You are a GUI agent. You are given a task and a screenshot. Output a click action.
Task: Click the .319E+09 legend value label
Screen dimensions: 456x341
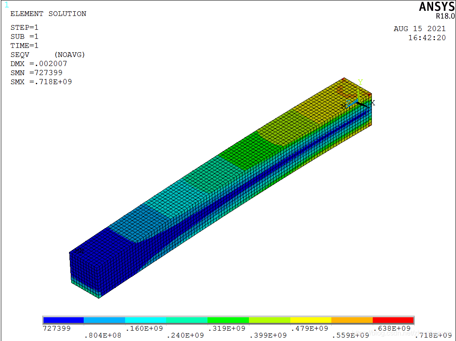[226, 328]
